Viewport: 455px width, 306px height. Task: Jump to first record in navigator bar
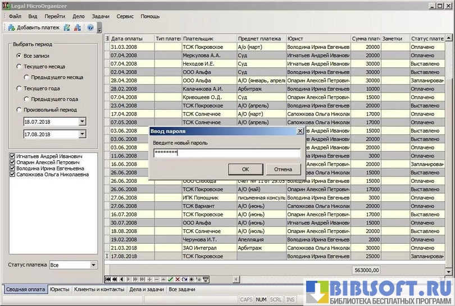coord(108,279)
